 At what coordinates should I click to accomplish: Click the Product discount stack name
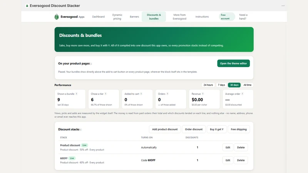(70, 145)
